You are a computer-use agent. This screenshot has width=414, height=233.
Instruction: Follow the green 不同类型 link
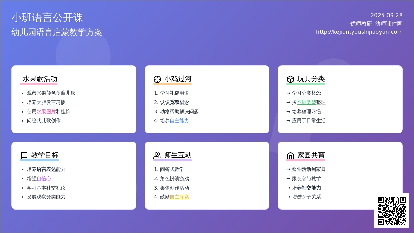306,102
